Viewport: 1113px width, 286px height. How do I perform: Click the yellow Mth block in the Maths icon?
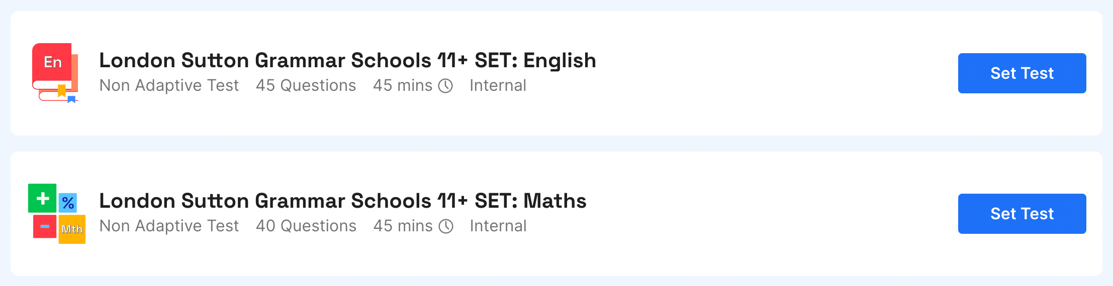coord(72,229)
